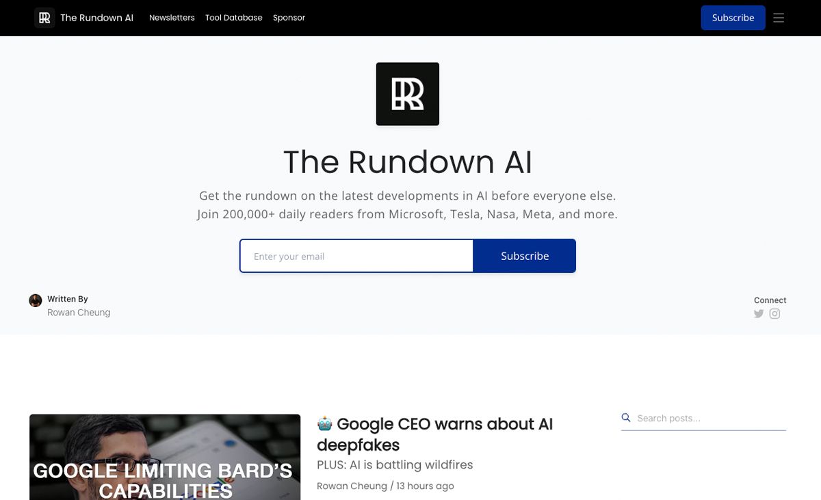821x500 pixels.
Task: Focus the 'Enter your email' field
Action: pos(356,256)
